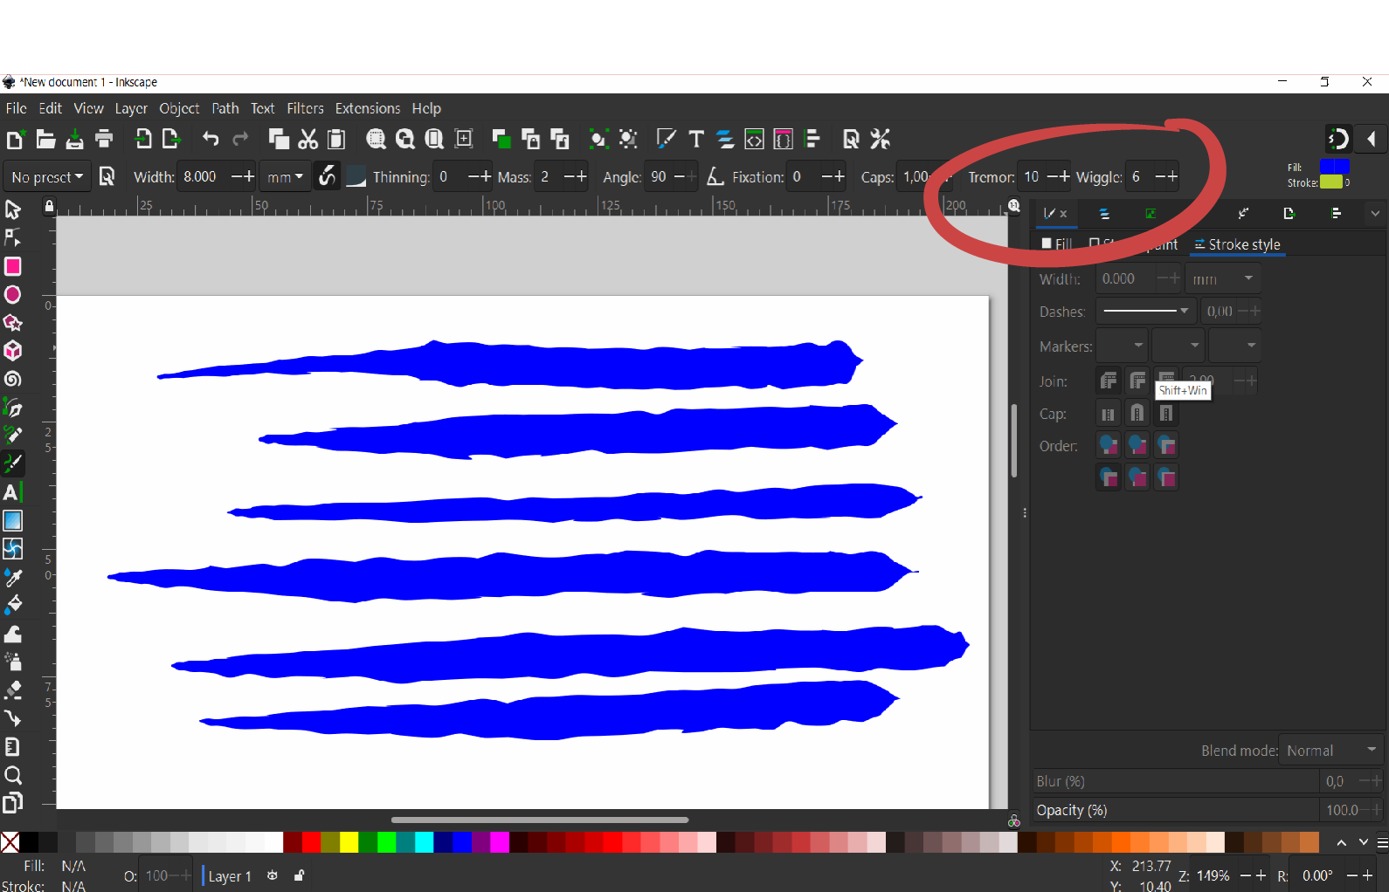The image size is (1389, 892).
Task: Select the Zoom tool in the toolbox
Action: click(x=13, y=775)
